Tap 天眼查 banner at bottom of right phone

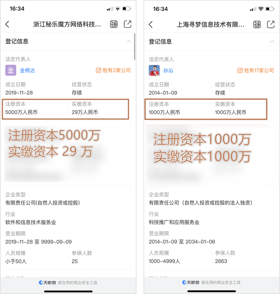212,282
